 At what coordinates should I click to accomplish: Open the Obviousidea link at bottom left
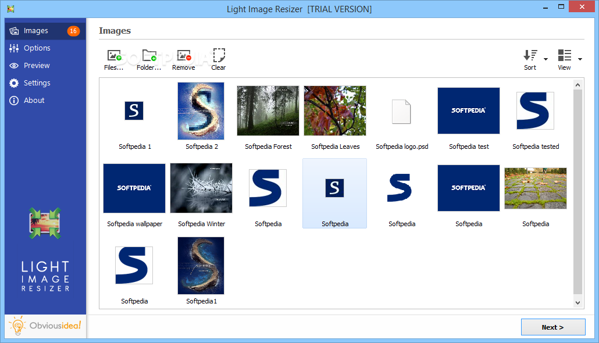[x=45, y=326]
